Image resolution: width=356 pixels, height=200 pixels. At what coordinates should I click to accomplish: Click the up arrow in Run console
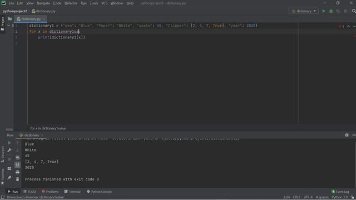click(17, 143)
